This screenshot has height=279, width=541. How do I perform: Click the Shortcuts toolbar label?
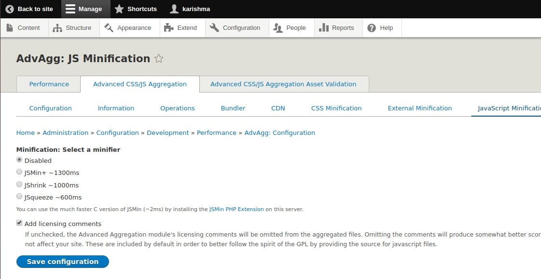[x=142, y=9]
